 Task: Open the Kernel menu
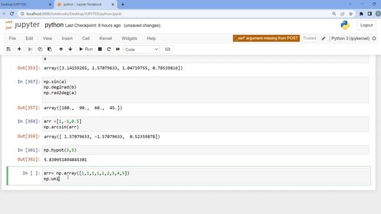pos(106,38)
